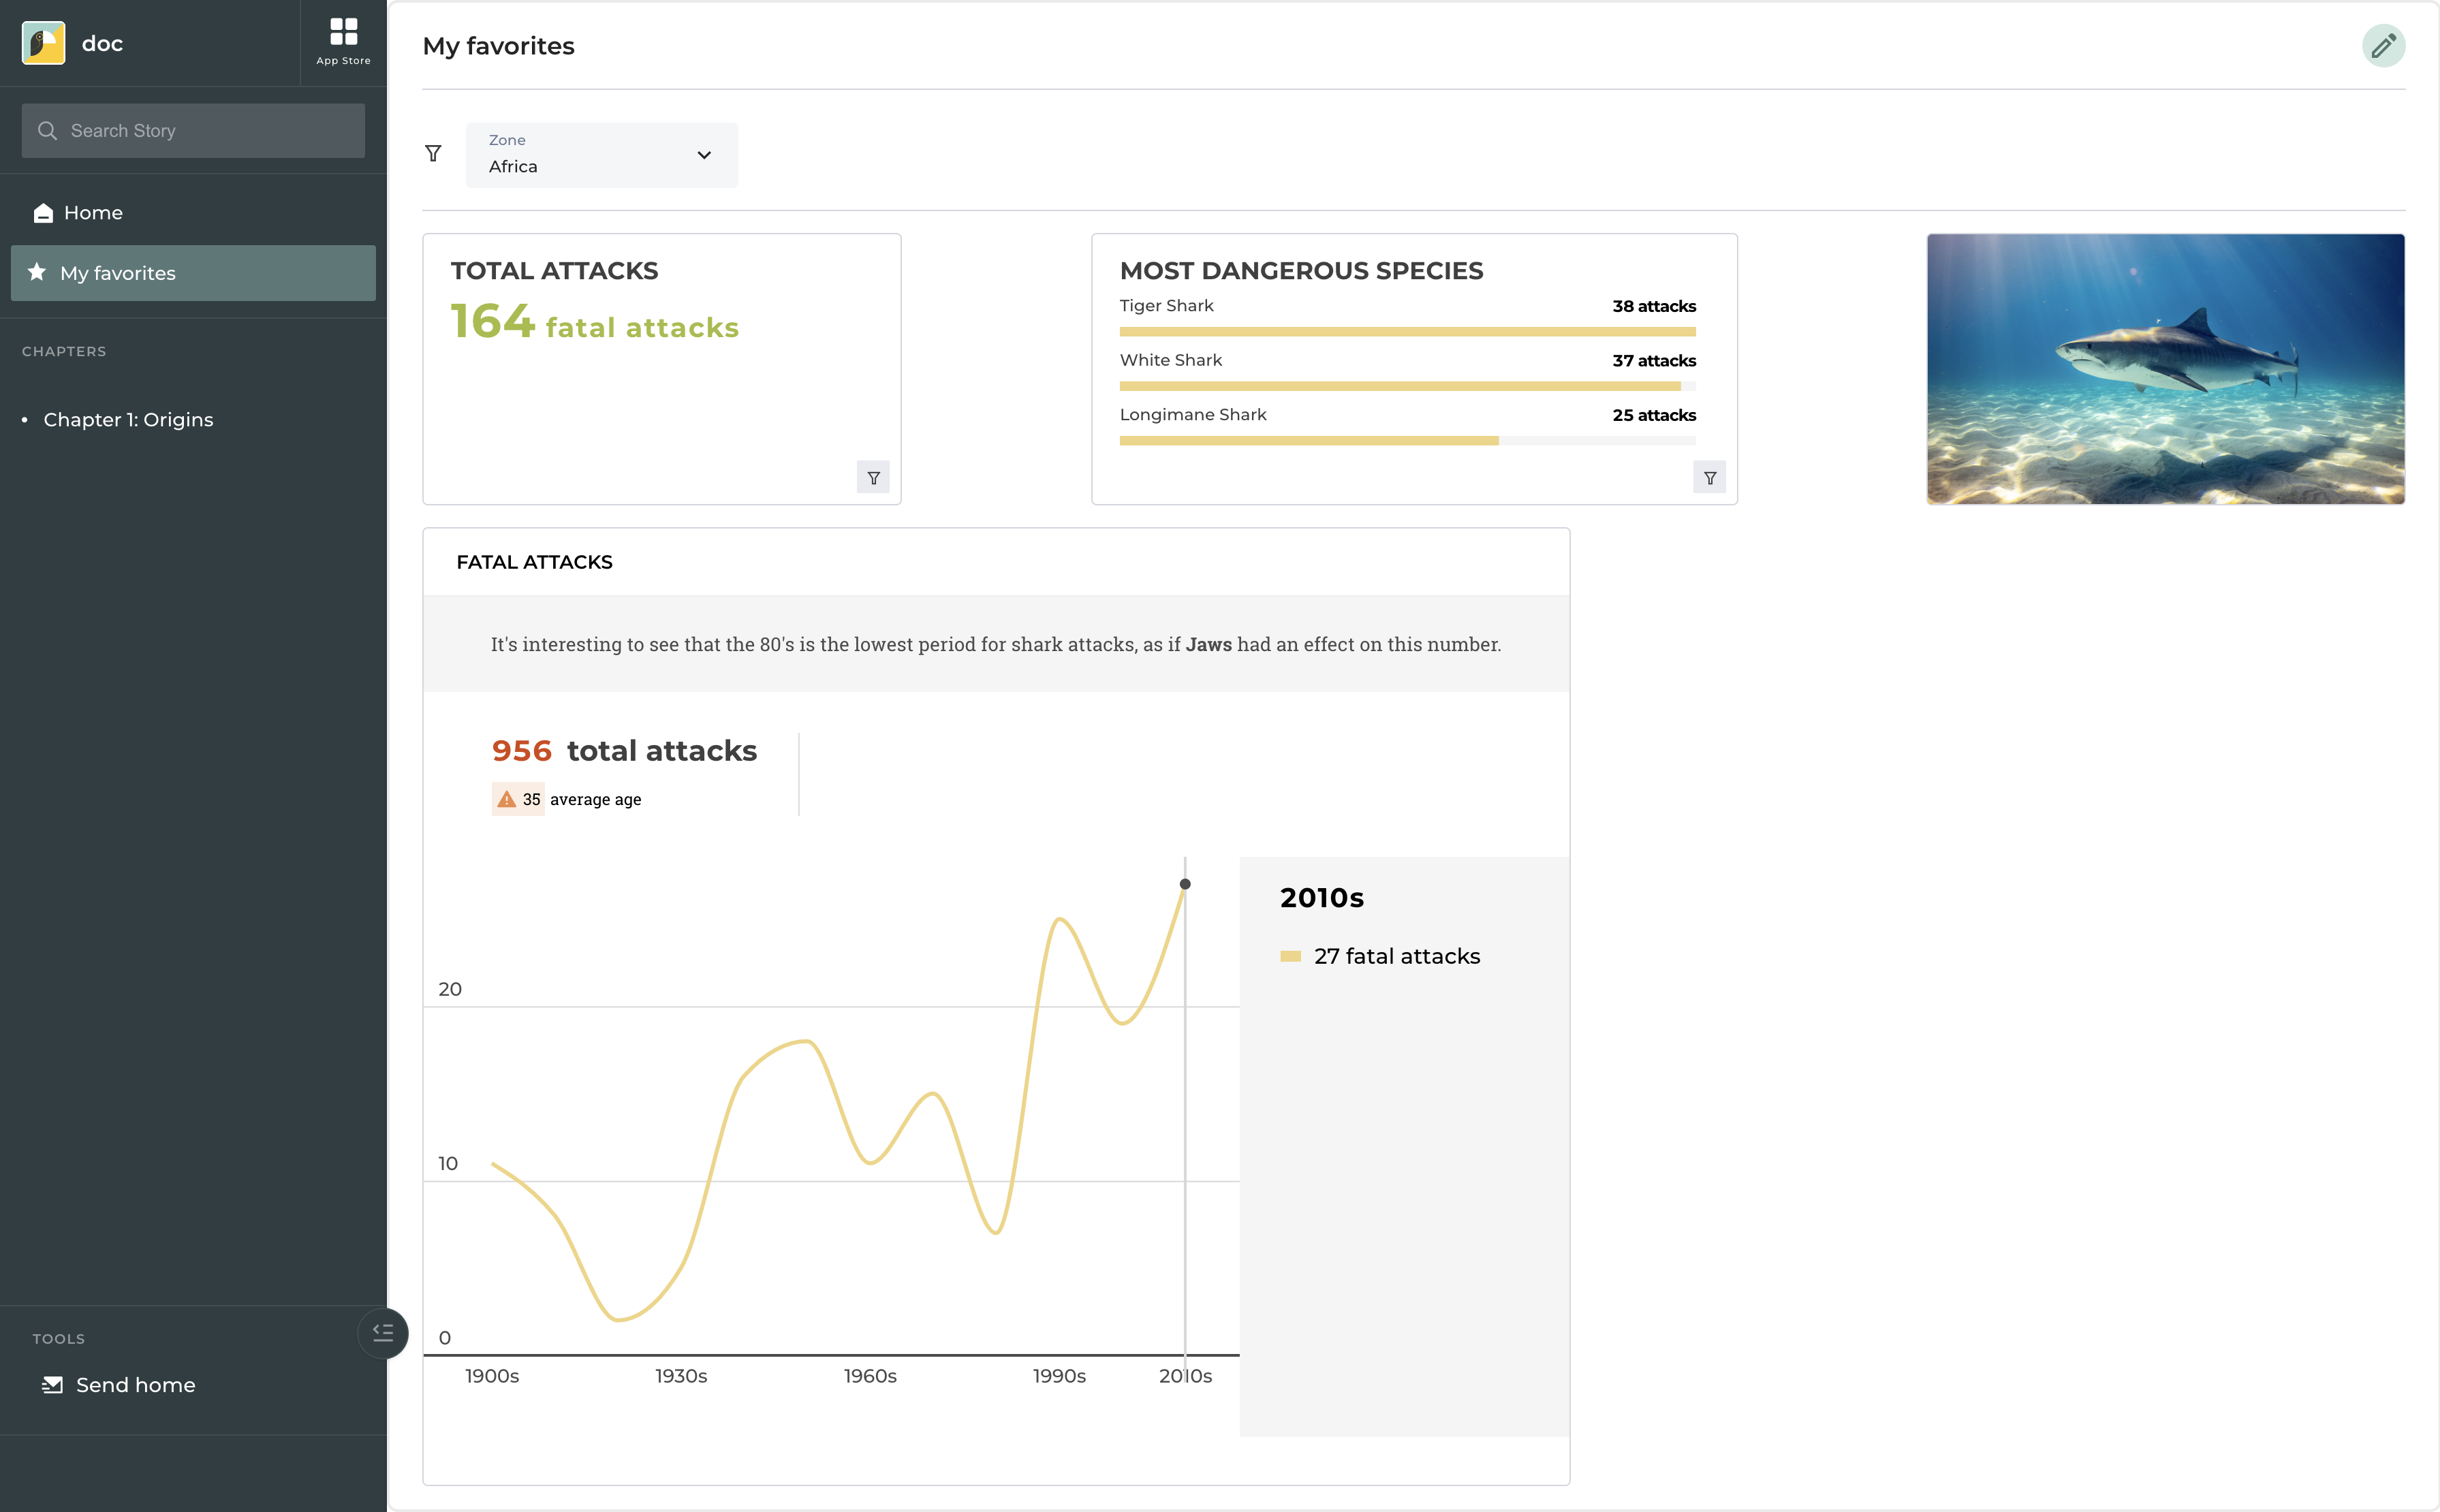Click the Tiger Shark progress bar
The image size is (2440, 1512).
1407,331
